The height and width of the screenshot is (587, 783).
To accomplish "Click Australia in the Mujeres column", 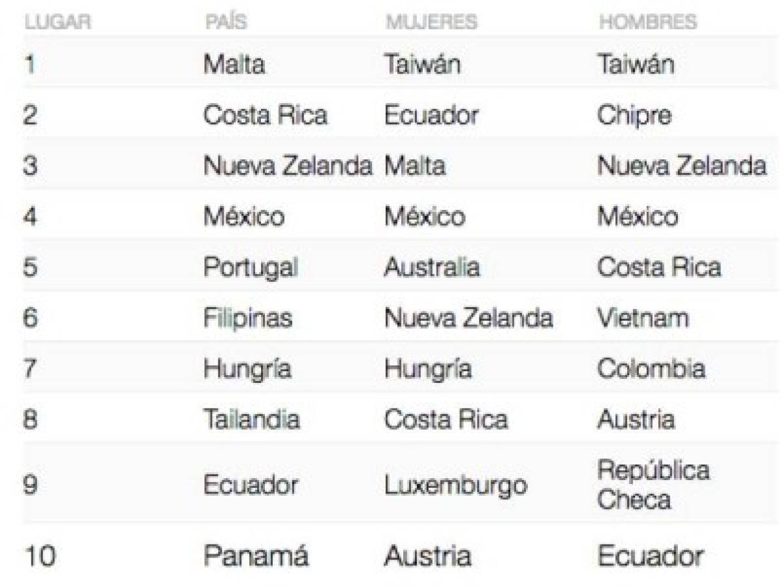I will (432, 267).
